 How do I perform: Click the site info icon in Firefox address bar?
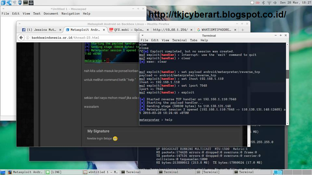coord(28,38)
